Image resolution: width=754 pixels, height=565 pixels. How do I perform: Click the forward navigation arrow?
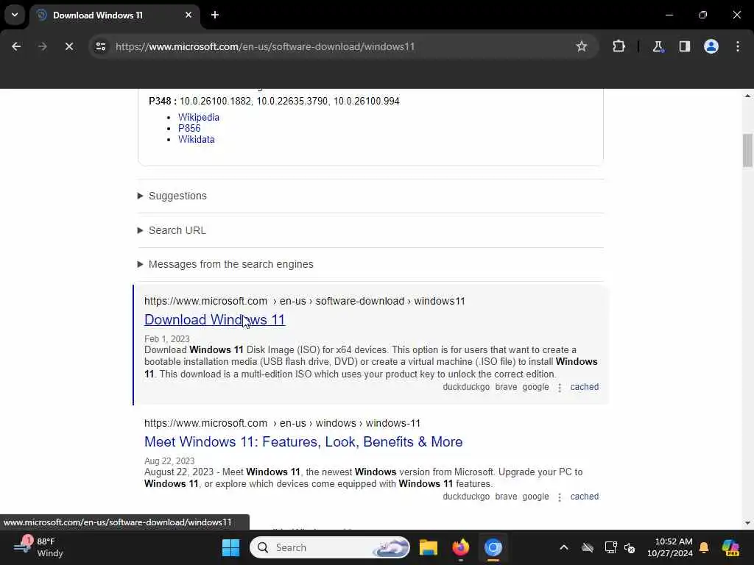click(x=42, y=46)
